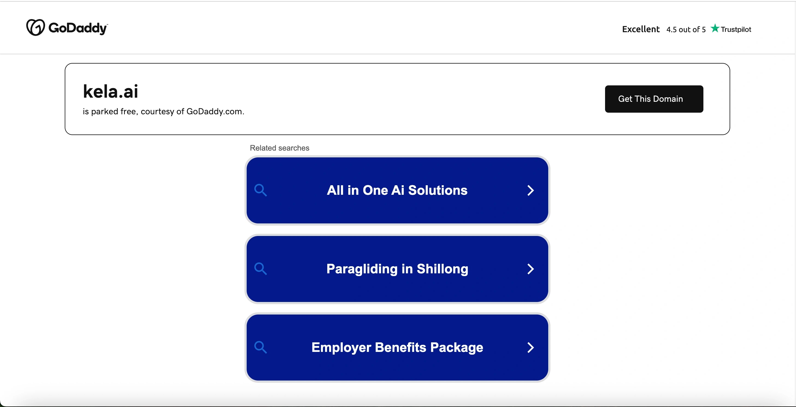Click the Excellent rating label
The image size is (796, 407).
pos(641,29)
